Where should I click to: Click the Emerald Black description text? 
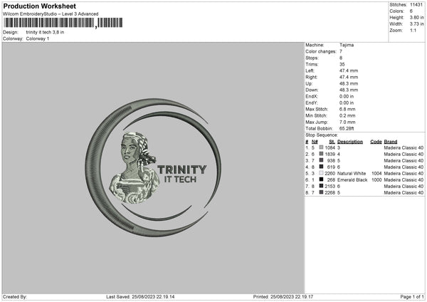tap(352, 180)
